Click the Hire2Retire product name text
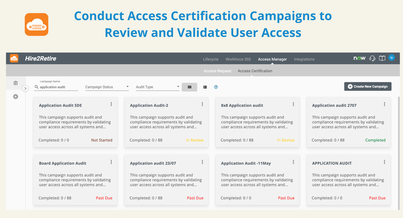This screenshot has width=403, height=218. click(x=41, y=59)
